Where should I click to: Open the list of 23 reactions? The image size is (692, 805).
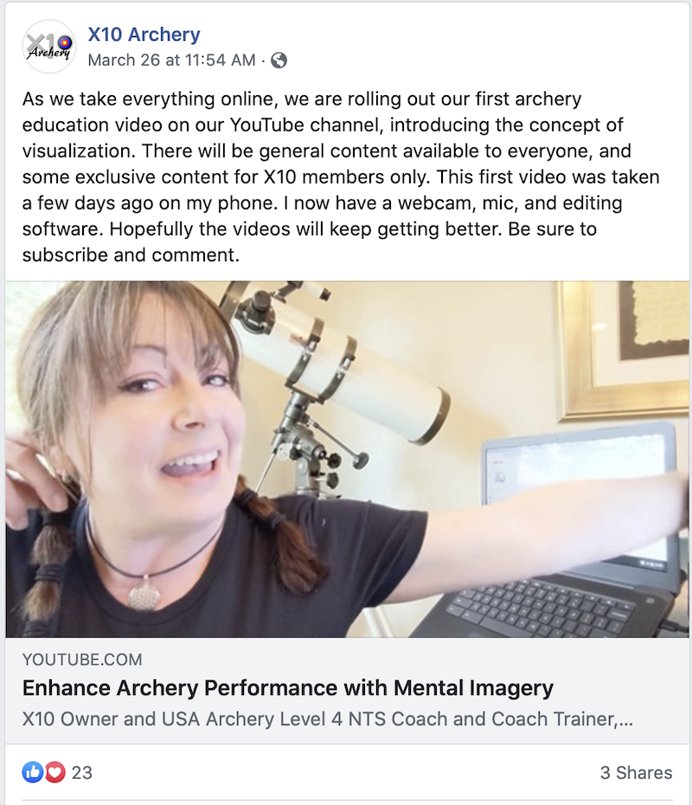[x=81, y=773]
